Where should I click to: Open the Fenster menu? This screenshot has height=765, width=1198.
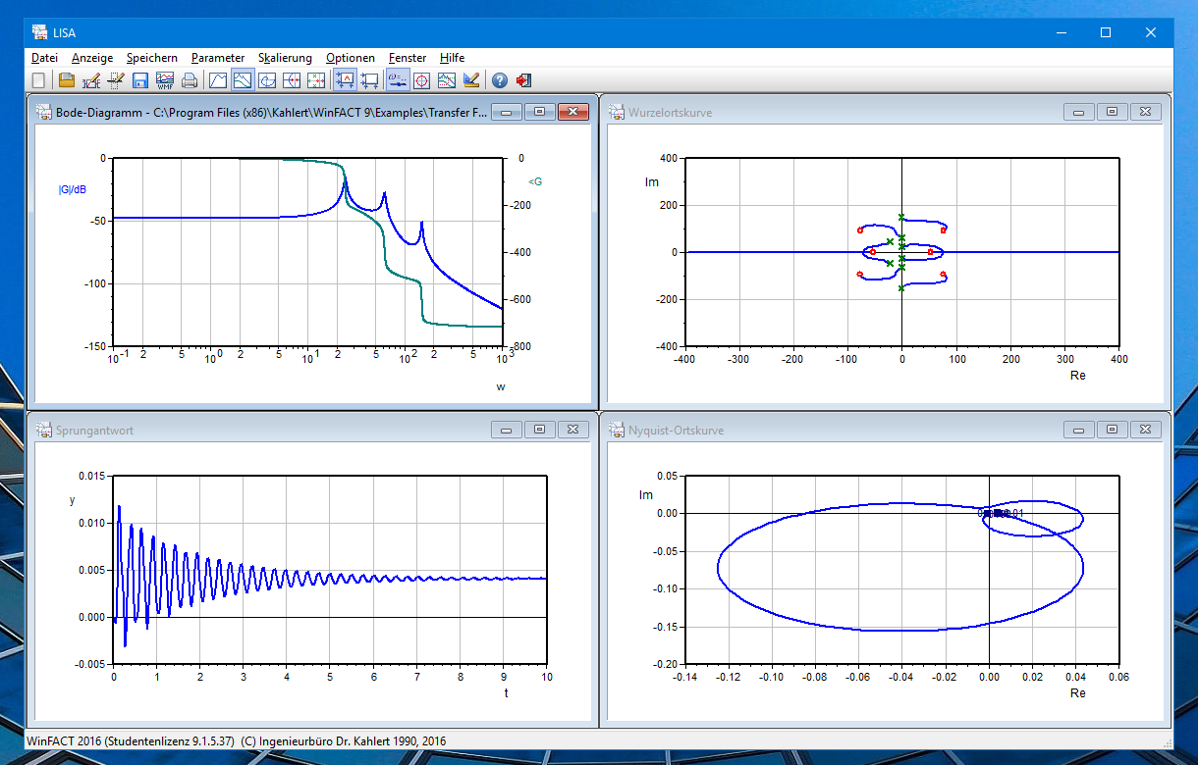[408, 58]
